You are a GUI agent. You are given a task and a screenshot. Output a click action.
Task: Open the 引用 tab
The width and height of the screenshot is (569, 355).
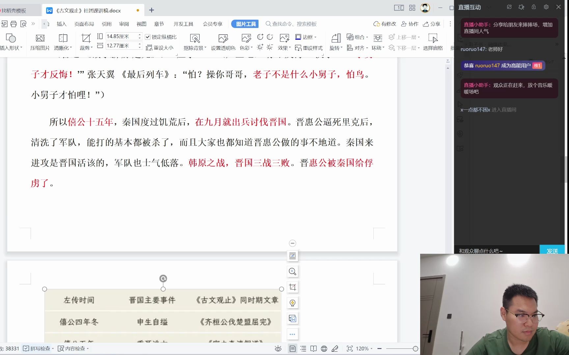pos(107,24)
